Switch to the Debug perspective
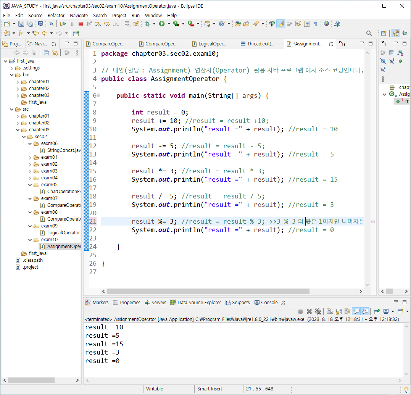Screen dimensions: 411x395 click(405, 33)
